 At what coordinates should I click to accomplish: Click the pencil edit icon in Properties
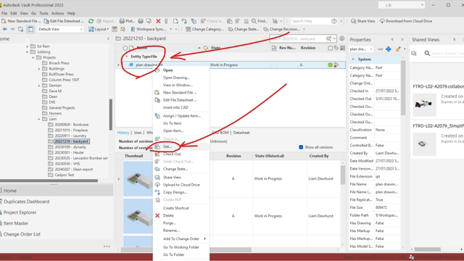click(x=398, y=49)
